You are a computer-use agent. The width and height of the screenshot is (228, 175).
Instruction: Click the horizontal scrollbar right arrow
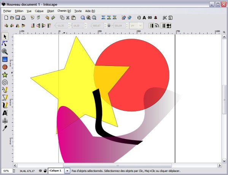(220, 166)
